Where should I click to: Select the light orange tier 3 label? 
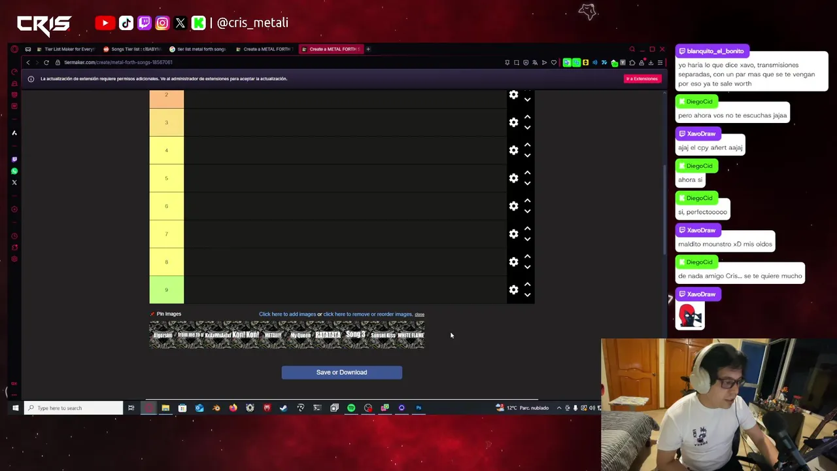[x=167, y=122]
